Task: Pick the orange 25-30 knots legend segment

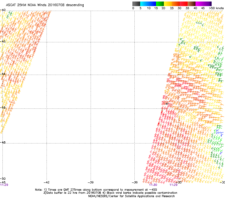Action: click(176, 4)
